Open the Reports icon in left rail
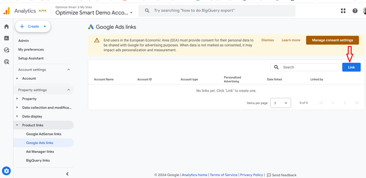366x178 pixels. tap(6, 38)
